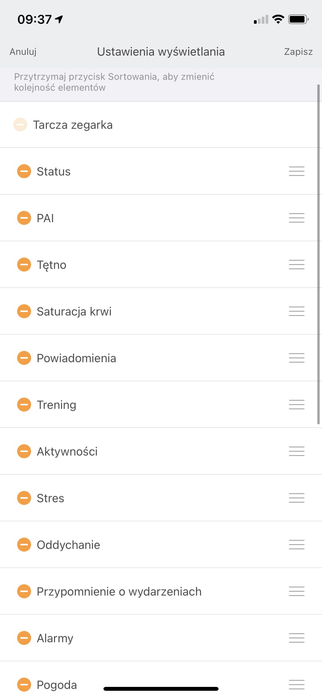This screenshot has width=322, height=697.
Task: Tap the minus icon next to Stres
Action: [24, 498]
